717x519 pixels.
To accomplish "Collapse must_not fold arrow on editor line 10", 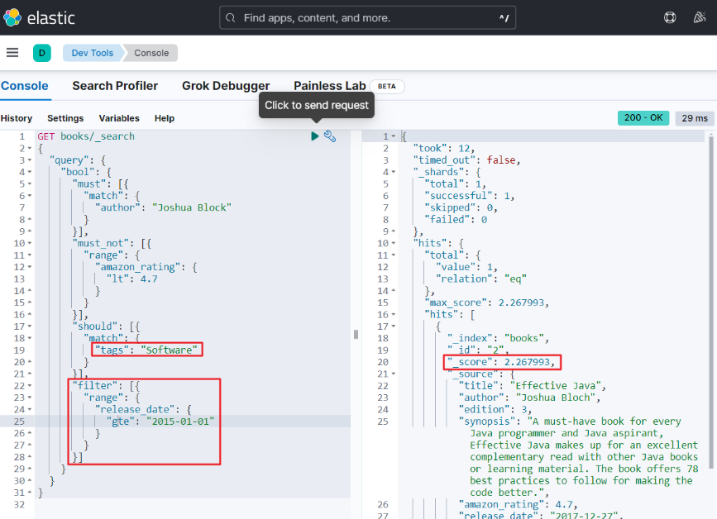I will coord(30,244).
